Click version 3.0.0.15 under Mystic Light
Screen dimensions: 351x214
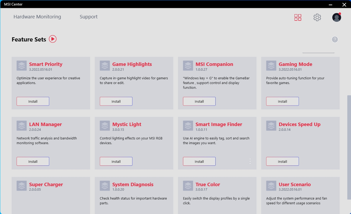point(118,130)
